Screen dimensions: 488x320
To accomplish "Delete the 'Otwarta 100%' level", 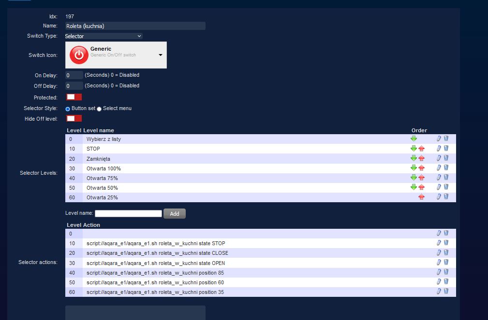I will pyautogui.click(x=446, y=168).
